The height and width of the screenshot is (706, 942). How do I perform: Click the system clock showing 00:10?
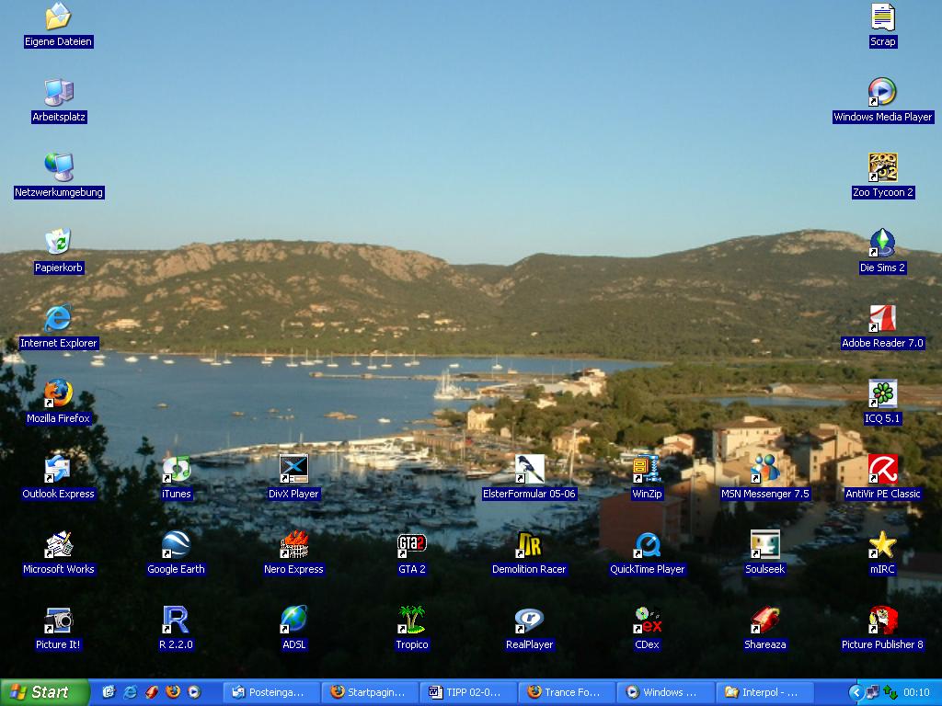(916, 692)
